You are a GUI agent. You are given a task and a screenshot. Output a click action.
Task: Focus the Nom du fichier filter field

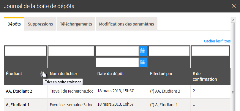pyautogui.click(x=71, y=51)
